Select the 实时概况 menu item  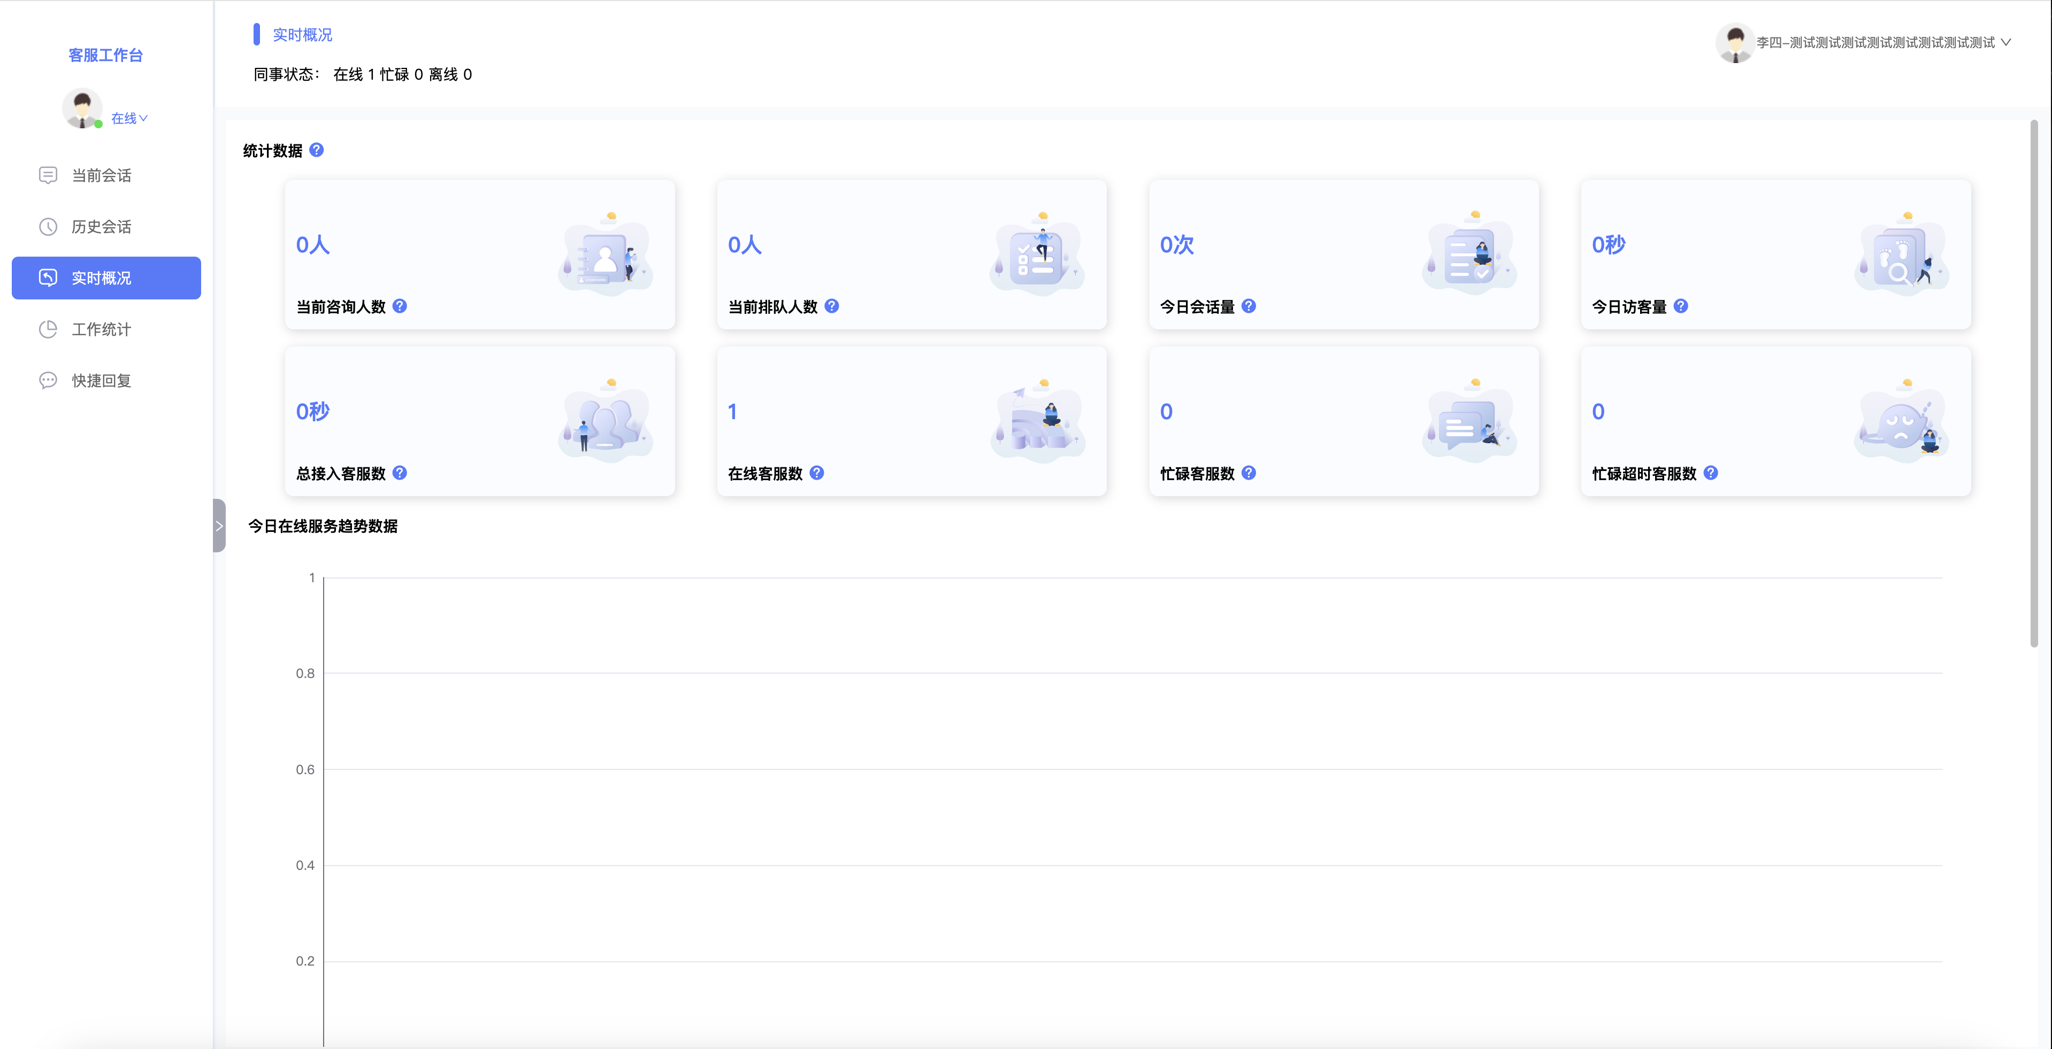click(106, 278)
